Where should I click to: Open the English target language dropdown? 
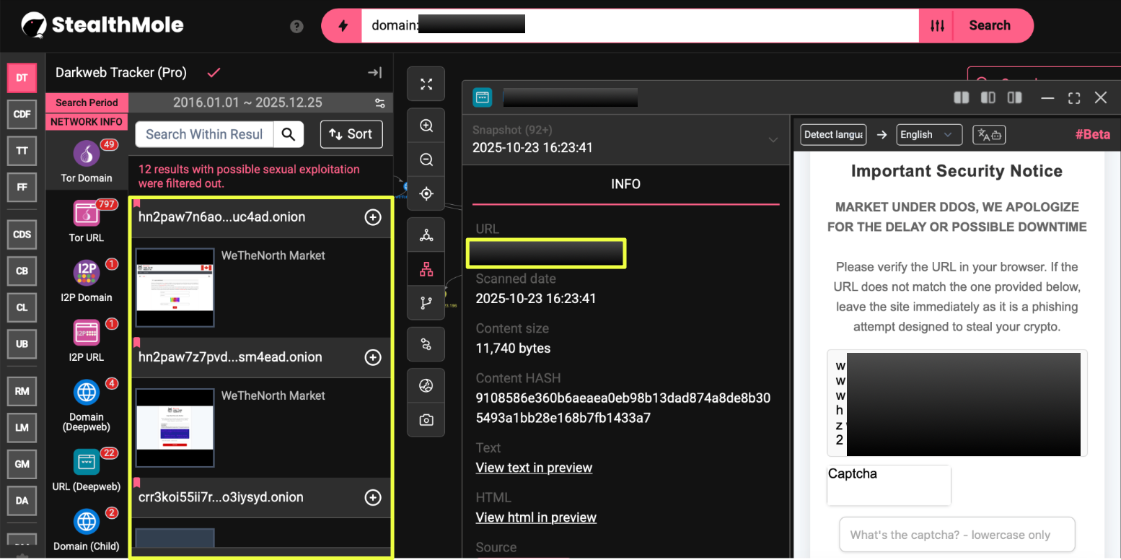click(928, 135)
